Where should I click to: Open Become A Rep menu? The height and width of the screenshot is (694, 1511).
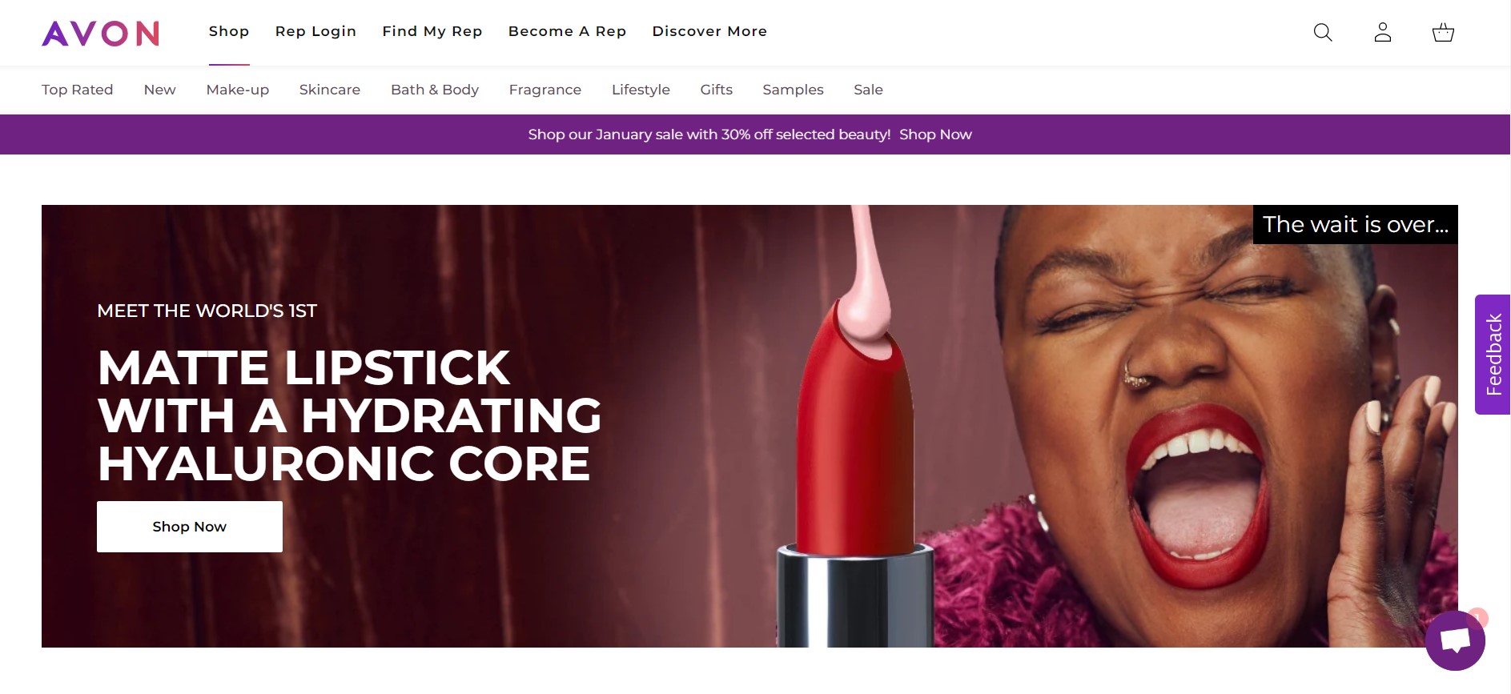coord(567,31)
